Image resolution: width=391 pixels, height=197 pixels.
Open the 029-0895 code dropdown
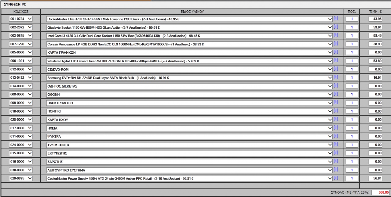coord(21,178)
